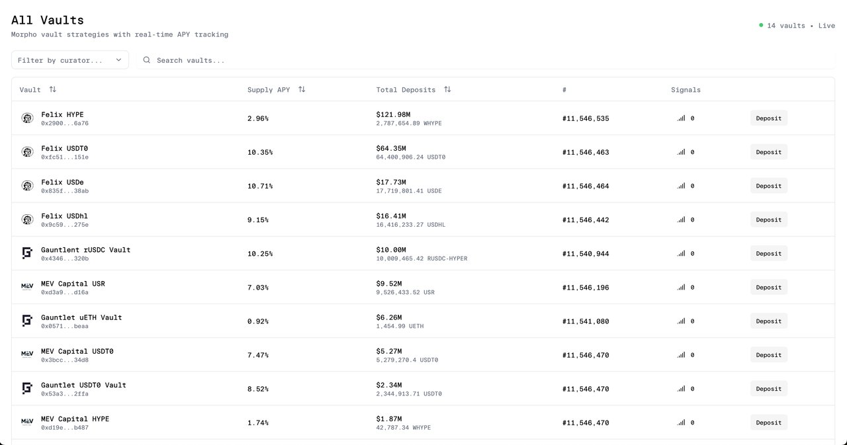
Task: Click Deposit for Felix USDhl
Action: coord(769,220)
